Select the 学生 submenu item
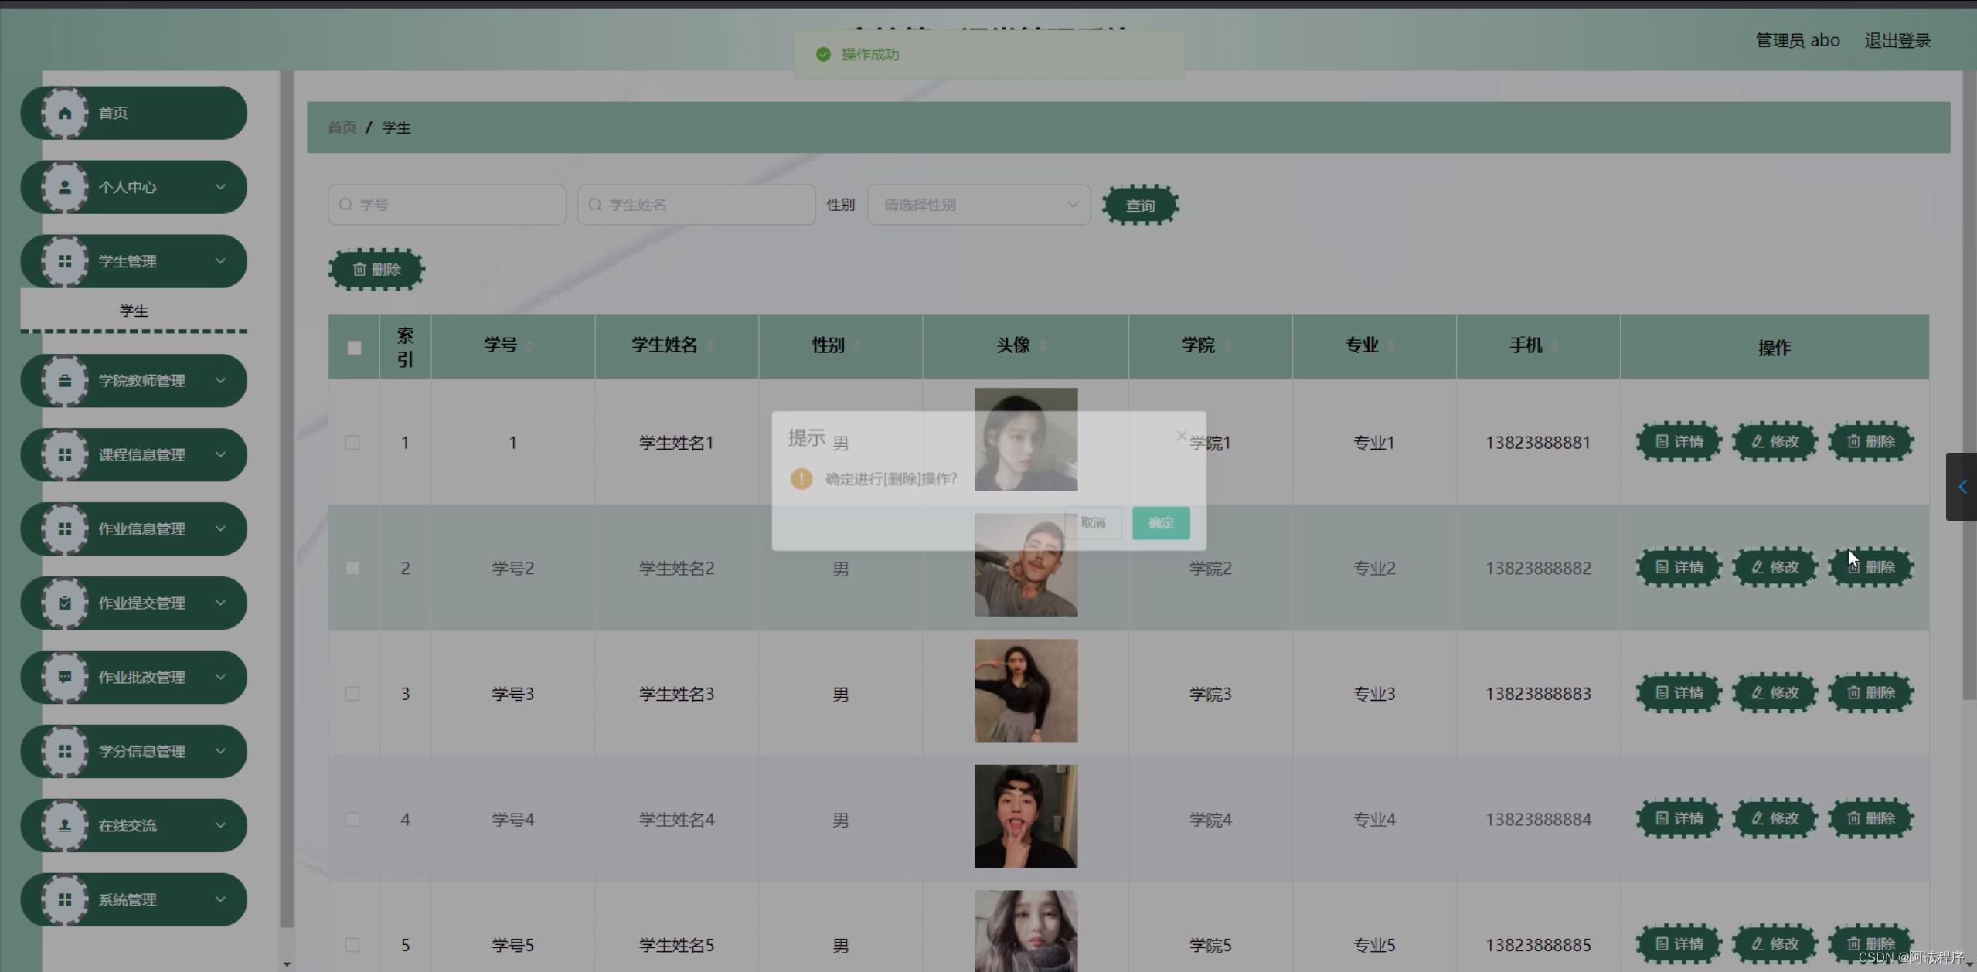1977x972 pixels. tap(134, 311)
